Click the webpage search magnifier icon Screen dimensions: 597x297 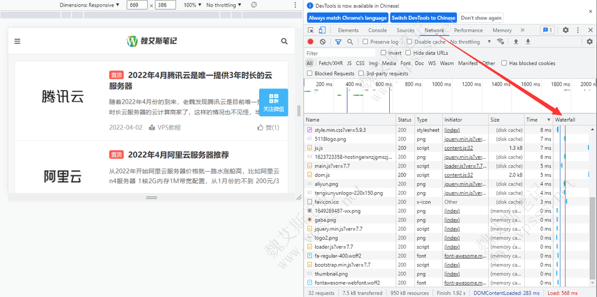point(284,42)
